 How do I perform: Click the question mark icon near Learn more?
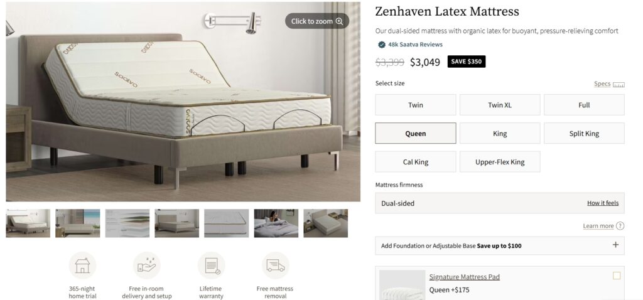[620, 226]
